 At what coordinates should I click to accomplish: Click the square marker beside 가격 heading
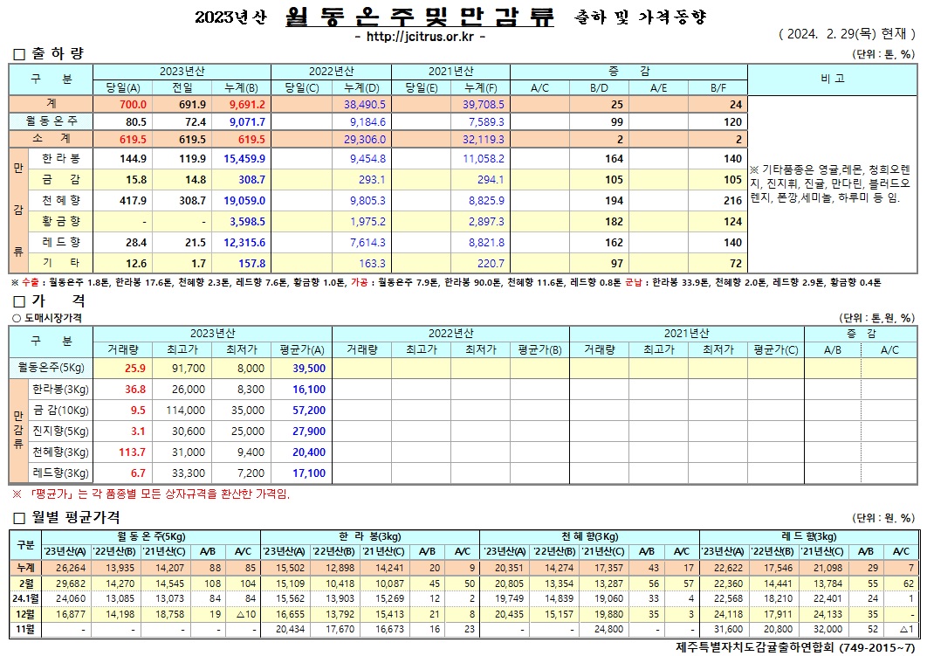pos(18,301)
